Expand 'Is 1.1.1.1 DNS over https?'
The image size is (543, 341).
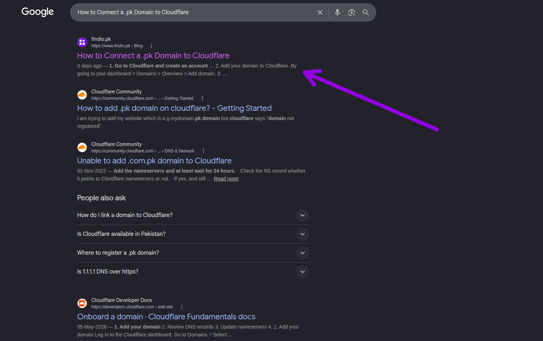pos(193,272)
